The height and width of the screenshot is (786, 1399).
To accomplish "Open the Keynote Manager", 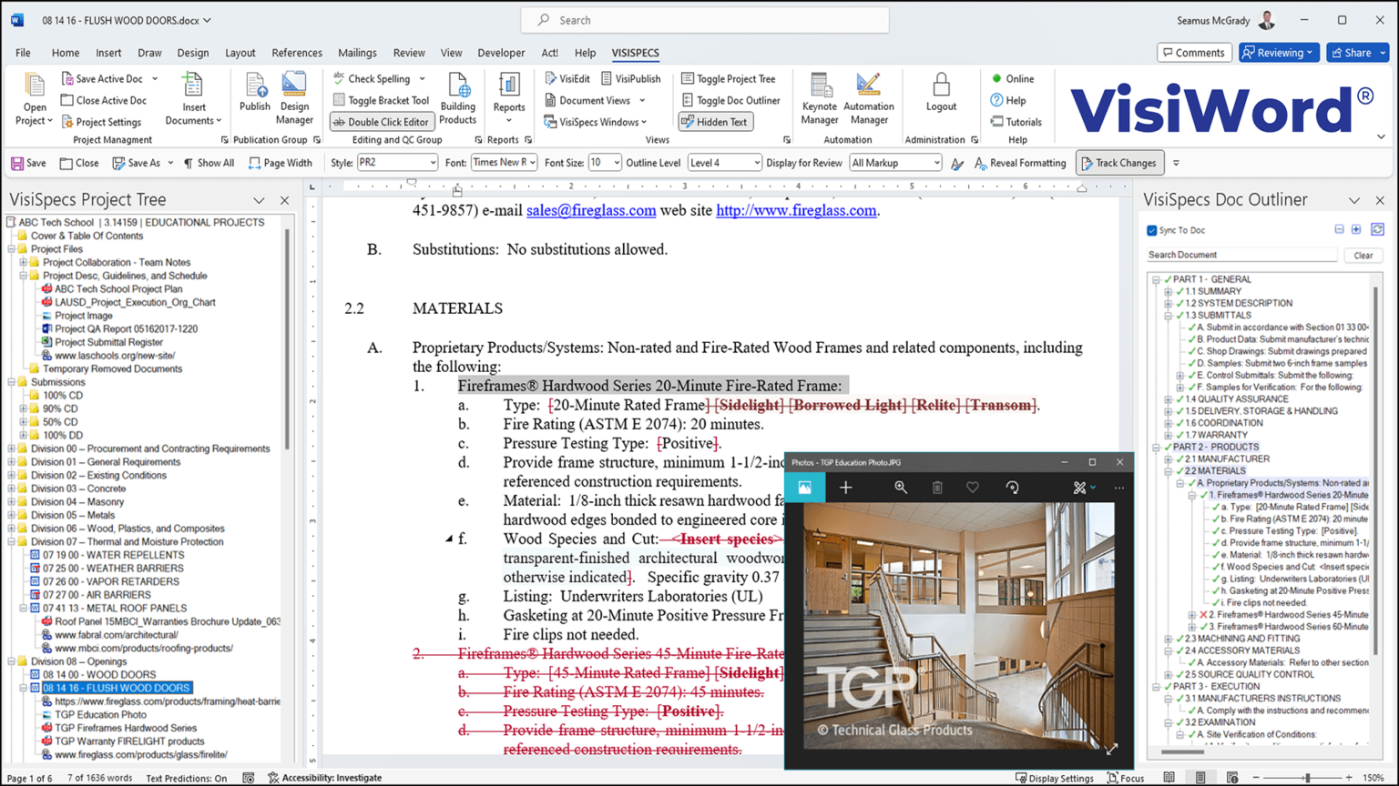I will pos(819,99).
